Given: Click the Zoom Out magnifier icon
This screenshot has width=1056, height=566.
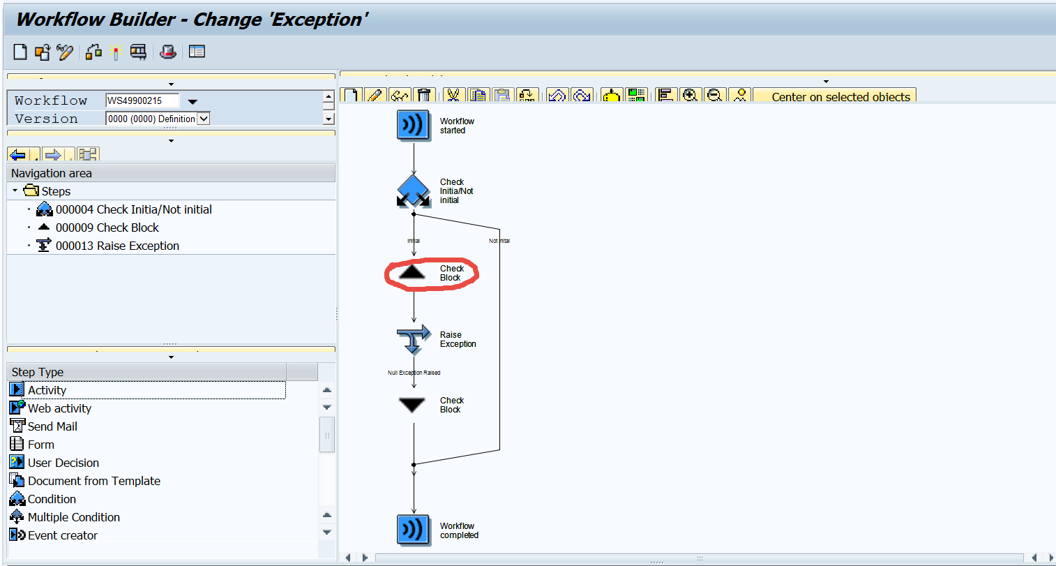Looking at the screenshot, I should click(714, 95).
